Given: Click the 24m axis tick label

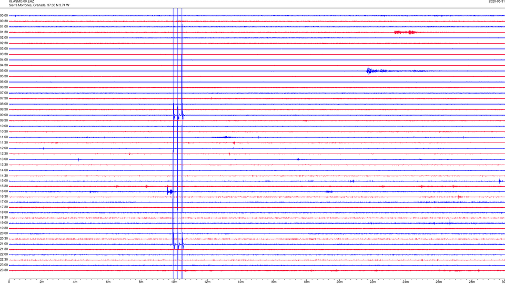Looking at the screenshot, I should click(406, 282).
